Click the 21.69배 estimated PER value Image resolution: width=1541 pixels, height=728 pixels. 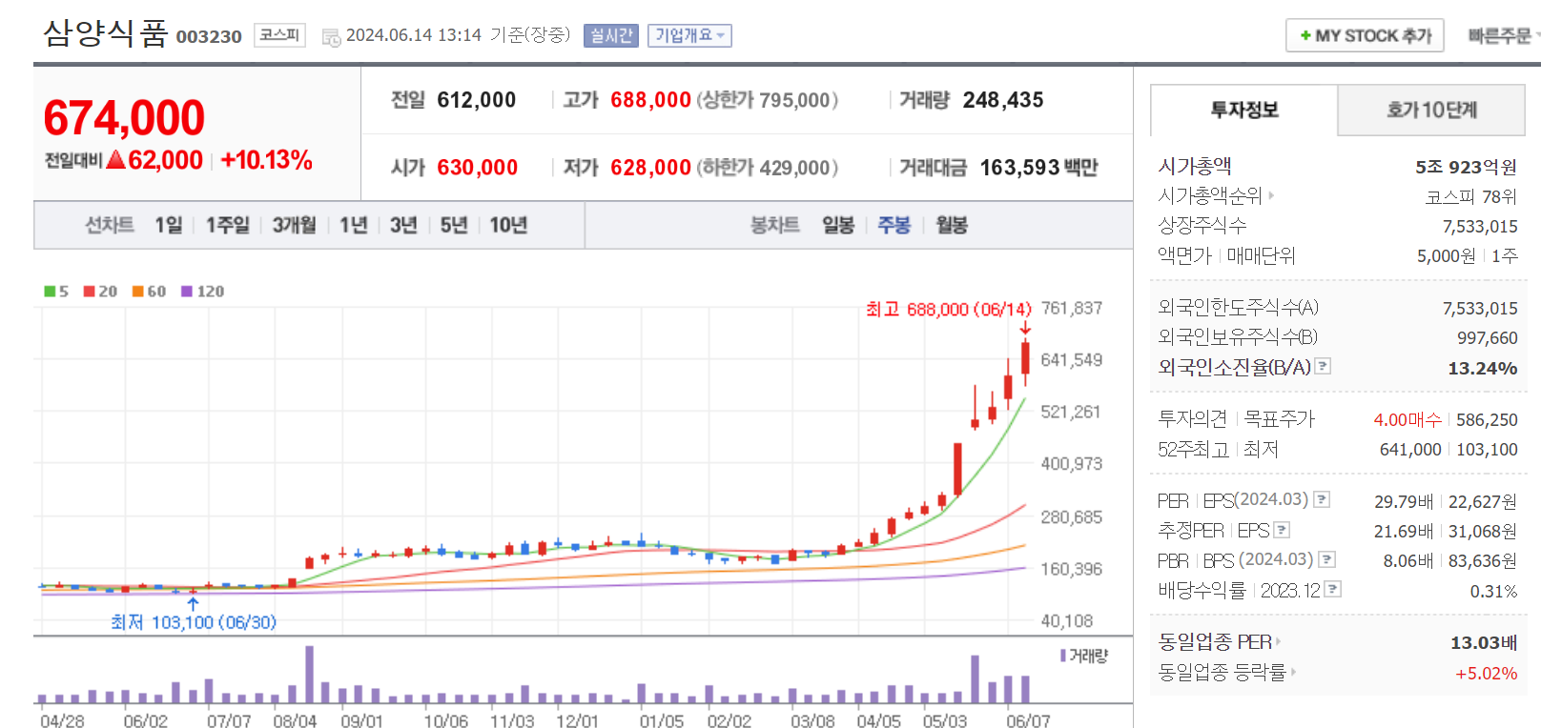(1404, 531)
